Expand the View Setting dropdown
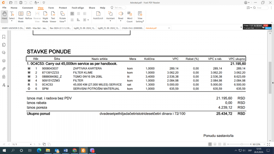This screenshot has width=274, height=154. (x=140, y=17)
